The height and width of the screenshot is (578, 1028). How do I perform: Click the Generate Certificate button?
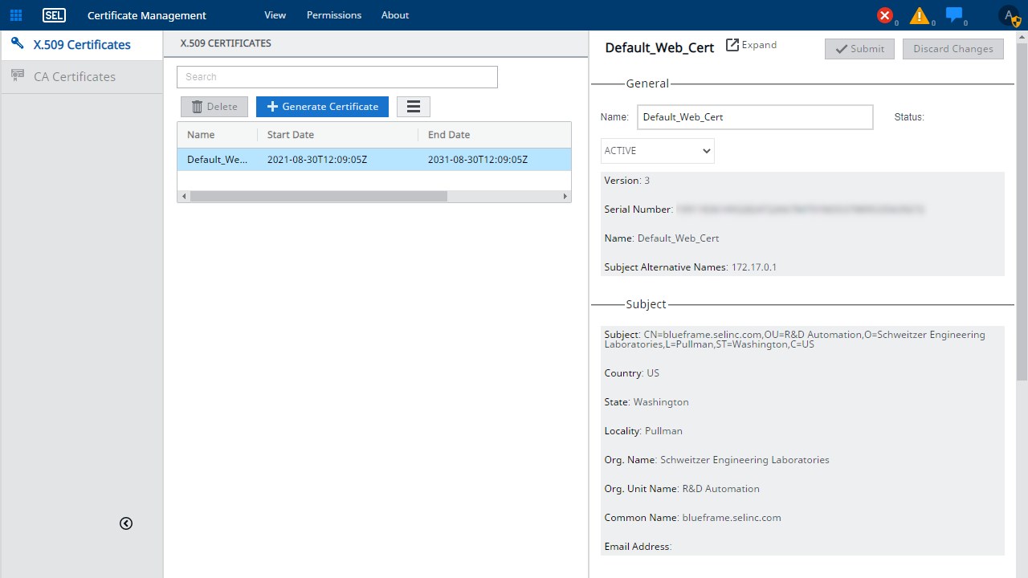322,107
